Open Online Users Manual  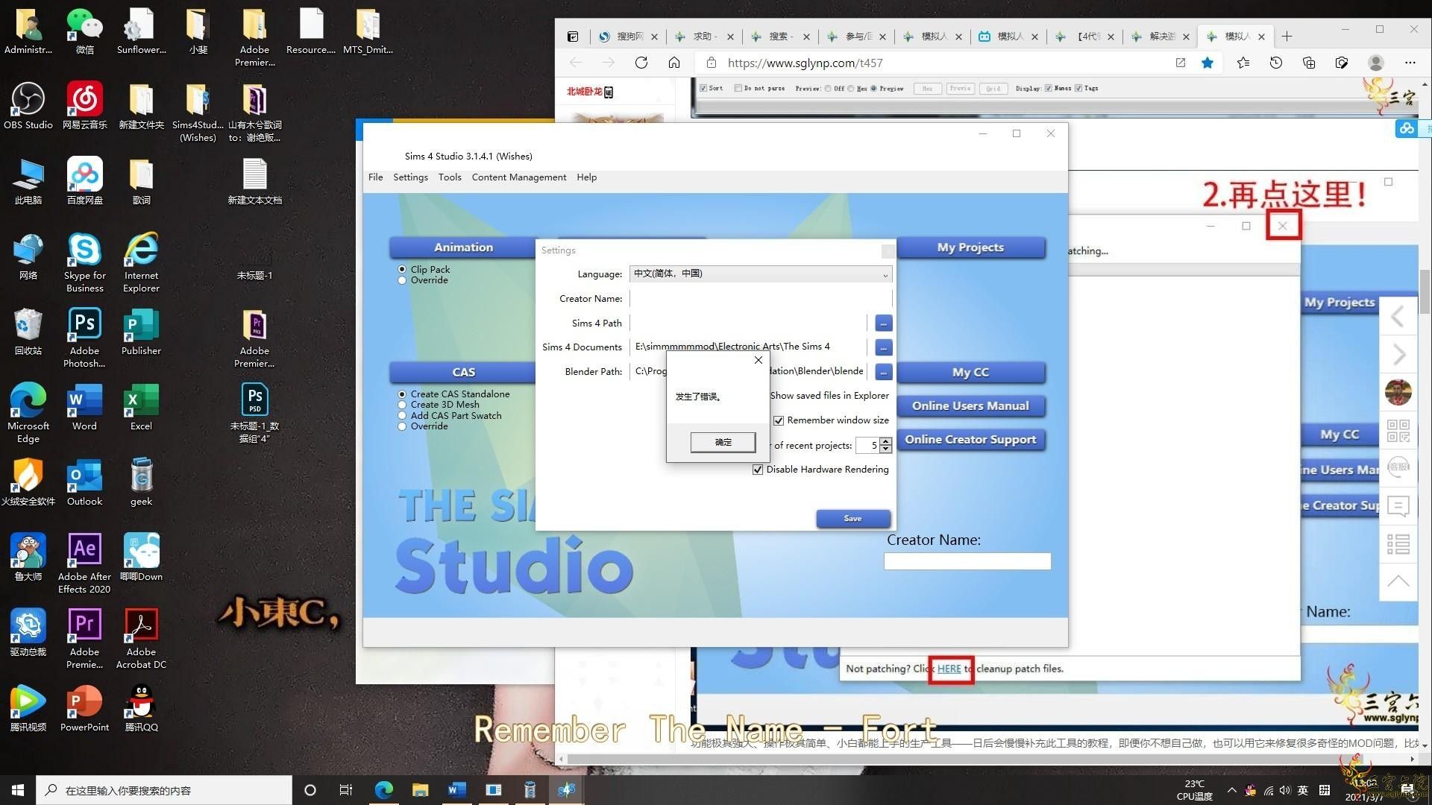[970, 405]
